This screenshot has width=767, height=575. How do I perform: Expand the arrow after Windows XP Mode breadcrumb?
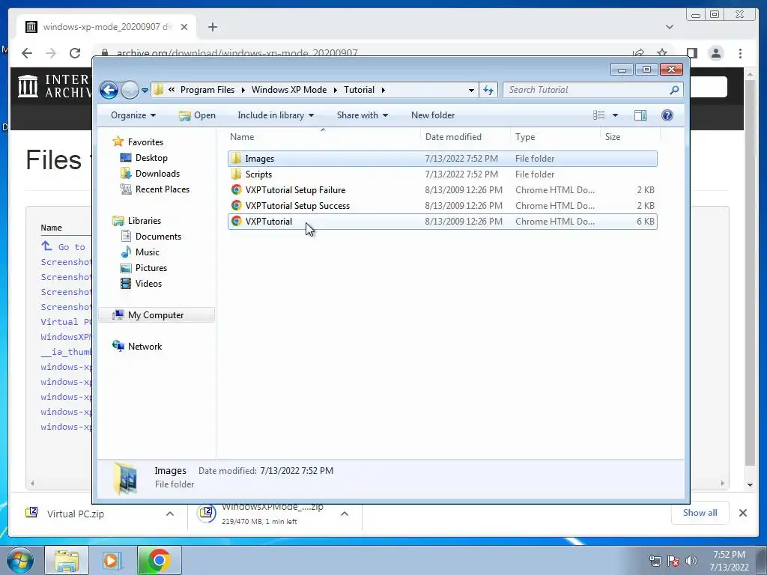click(336, 91)
